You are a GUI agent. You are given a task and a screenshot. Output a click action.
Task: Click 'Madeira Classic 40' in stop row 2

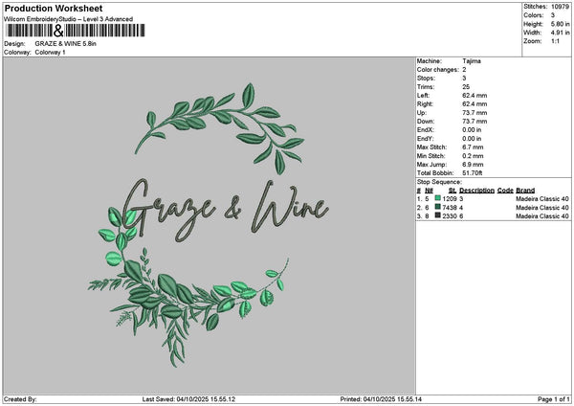pos(542,208)
